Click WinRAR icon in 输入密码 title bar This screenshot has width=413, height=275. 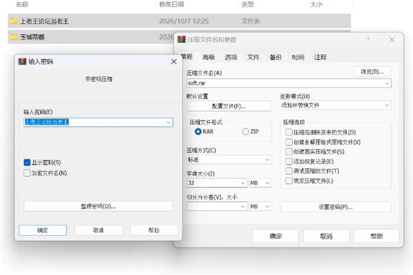coord(22,62)
